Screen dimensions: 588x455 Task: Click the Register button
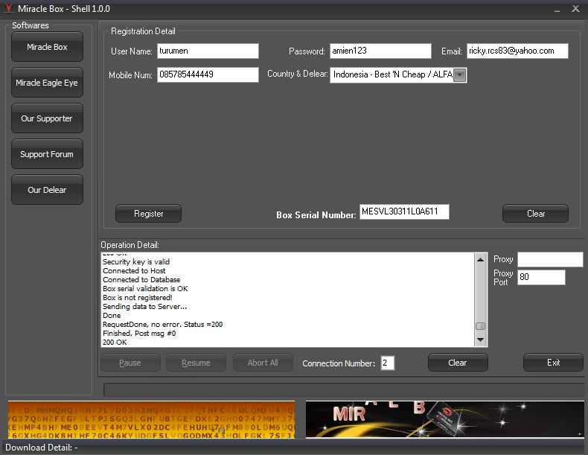click(149, 214)
